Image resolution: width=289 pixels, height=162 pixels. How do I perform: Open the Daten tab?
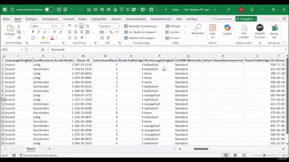pos(83,19)
